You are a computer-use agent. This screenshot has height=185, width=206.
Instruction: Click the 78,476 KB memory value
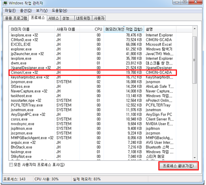pyautogui.click(x=134, y=35)
